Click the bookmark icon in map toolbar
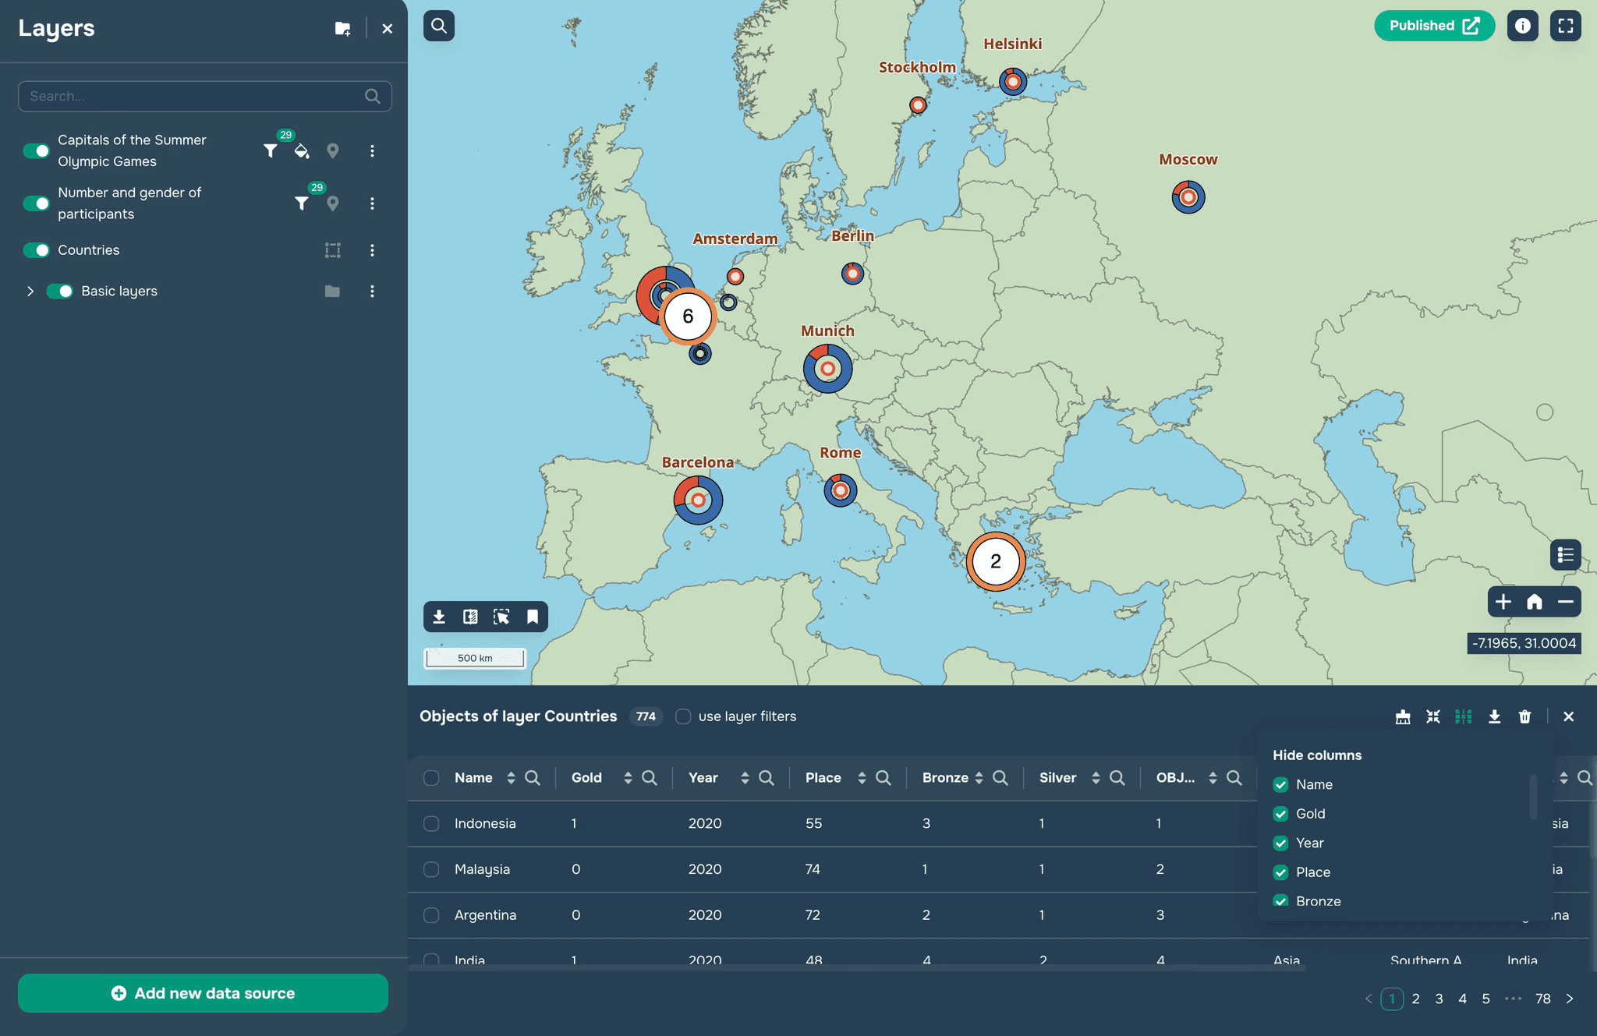Screen dimensions: 1597x1036 (x=533, y=617)
